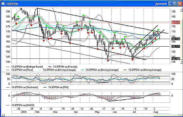Click date label 28 on time axis

point(19,109)
